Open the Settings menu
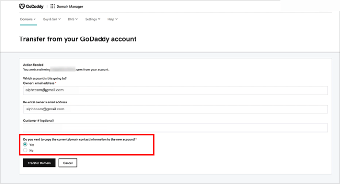Screen dimensions: 340x184 93,19
